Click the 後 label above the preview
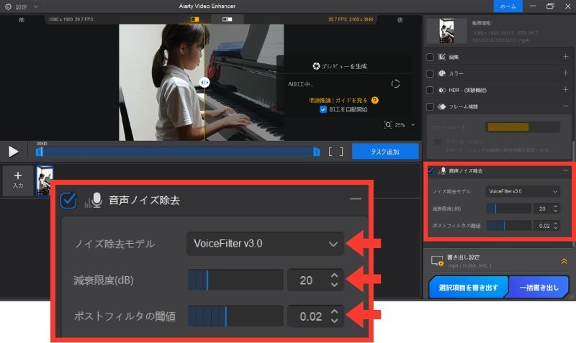Screen dimensions: 576x343 coord(400,20)
